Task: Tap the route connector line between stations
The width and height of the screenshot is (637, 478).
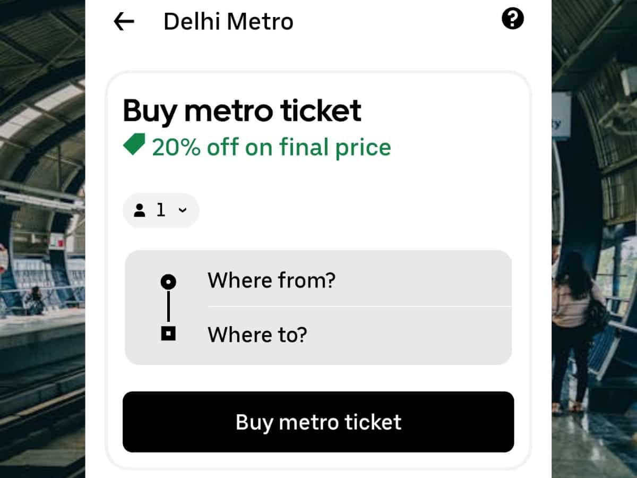Action: pos(169,306)
